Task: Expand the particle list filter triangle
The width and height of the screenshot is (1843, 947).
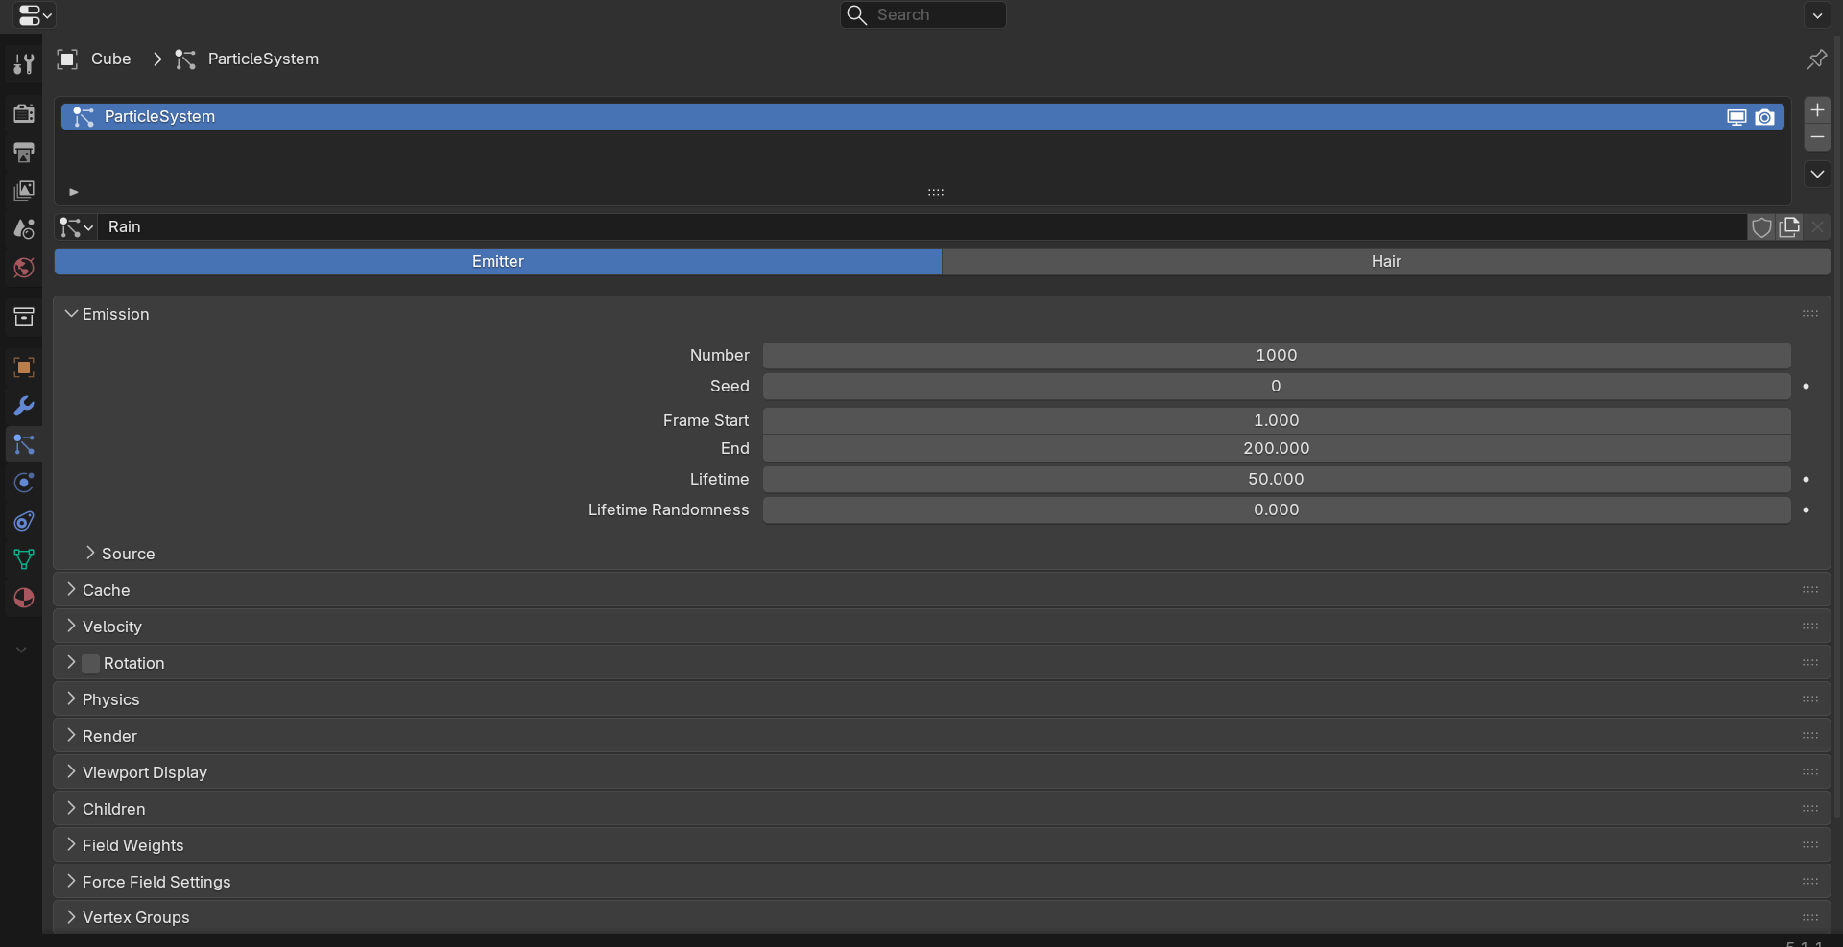Action: click(74, 192)
